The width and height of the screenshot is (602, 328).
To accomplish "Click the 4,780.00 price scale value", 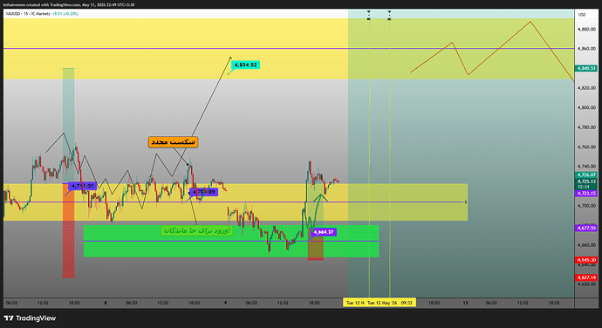I will (x=586, y=127).
